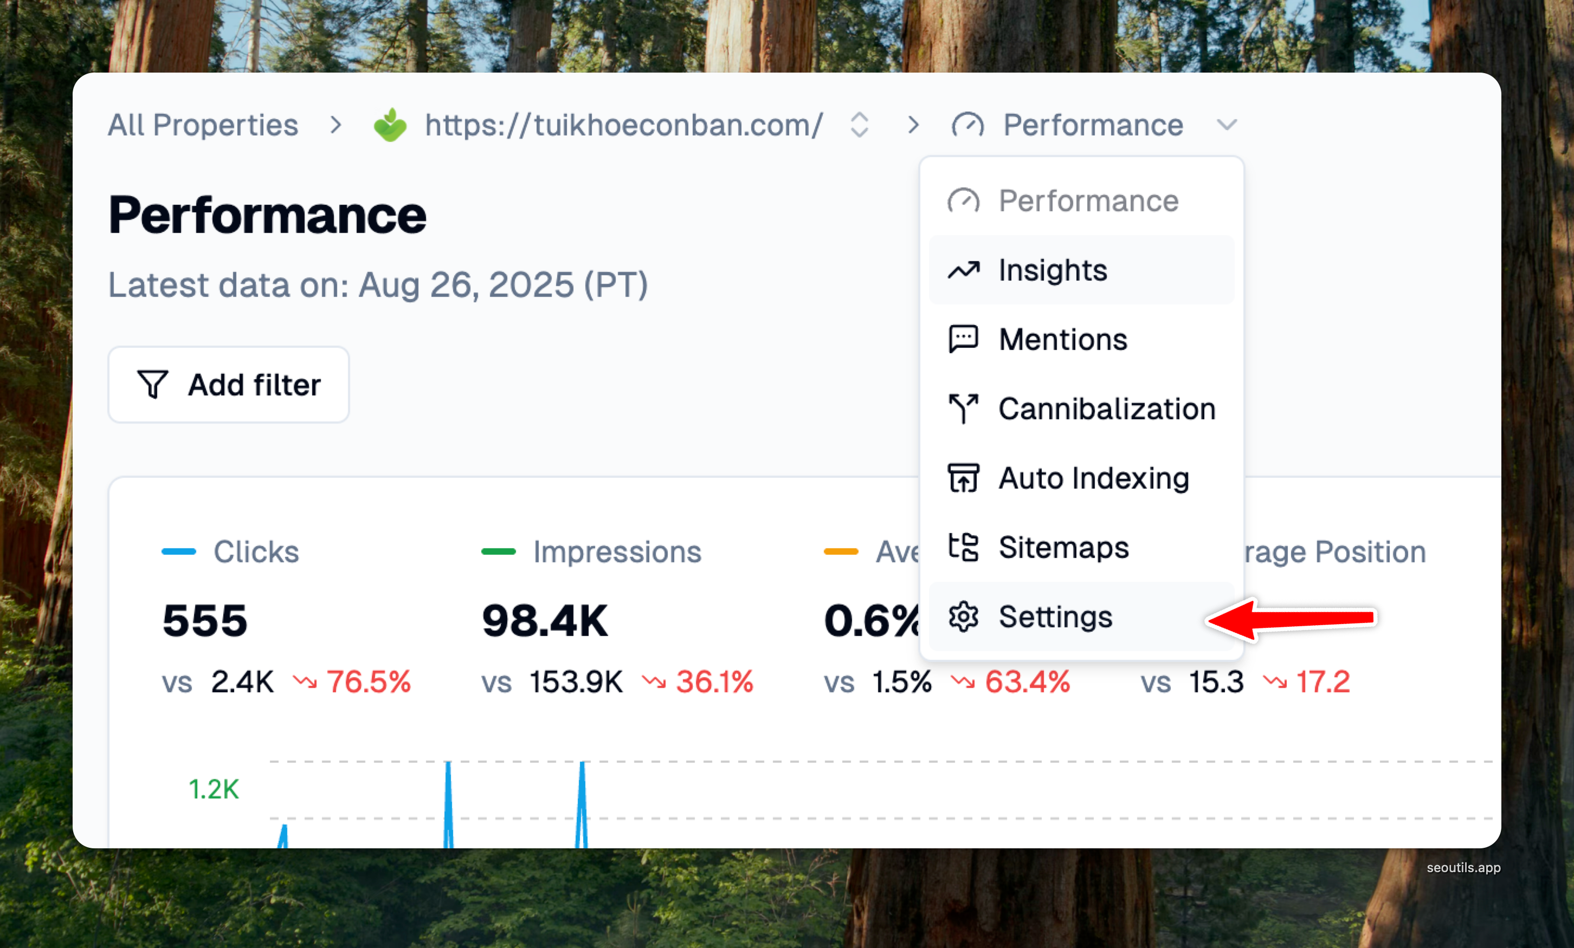Click the Mentions speech bubble icon
This screenshot has width=1574, height=948.
tap(963, 340)
